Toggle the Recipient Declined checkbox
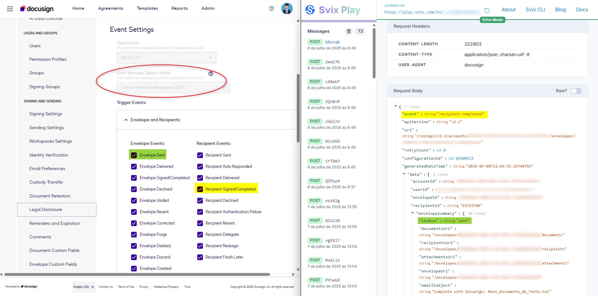598x296 pixels. 200,201
